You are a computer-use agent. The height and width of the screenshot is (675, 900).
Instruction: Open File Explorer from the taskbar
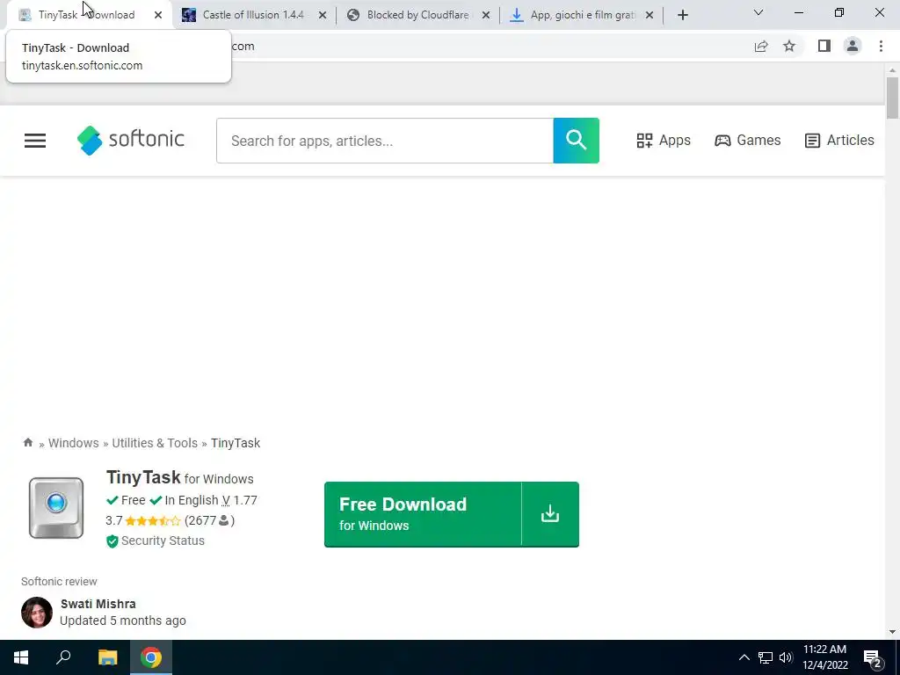107,657
